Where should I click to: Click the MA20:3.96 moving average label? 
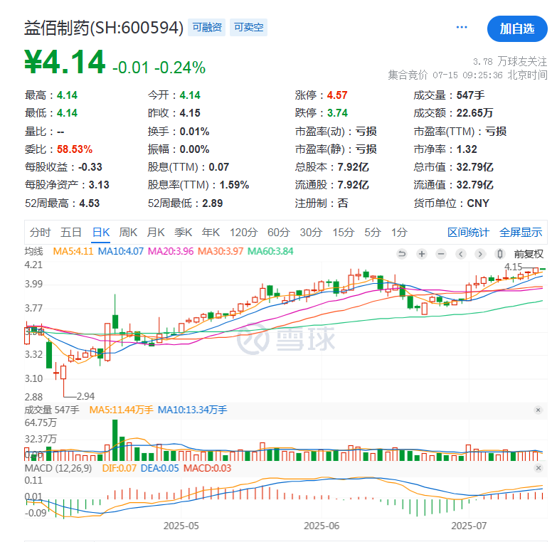tap(171, 251)
